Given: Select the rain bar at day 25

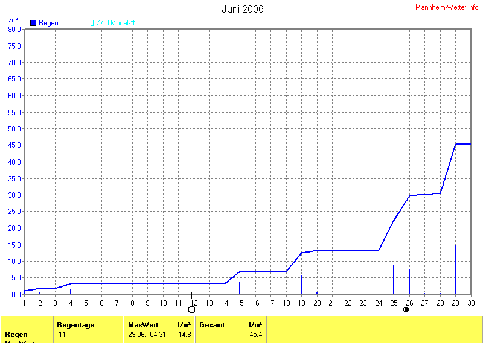Looking at the screenshot, I should point(394,279).
